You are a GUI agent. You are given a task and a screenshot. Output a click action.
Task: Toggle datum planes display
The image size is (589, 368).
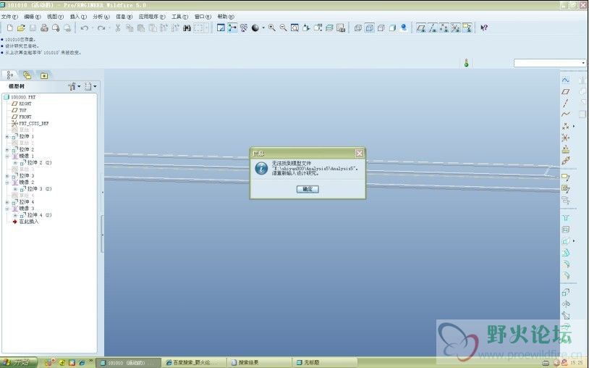click(x=421, y=28)
